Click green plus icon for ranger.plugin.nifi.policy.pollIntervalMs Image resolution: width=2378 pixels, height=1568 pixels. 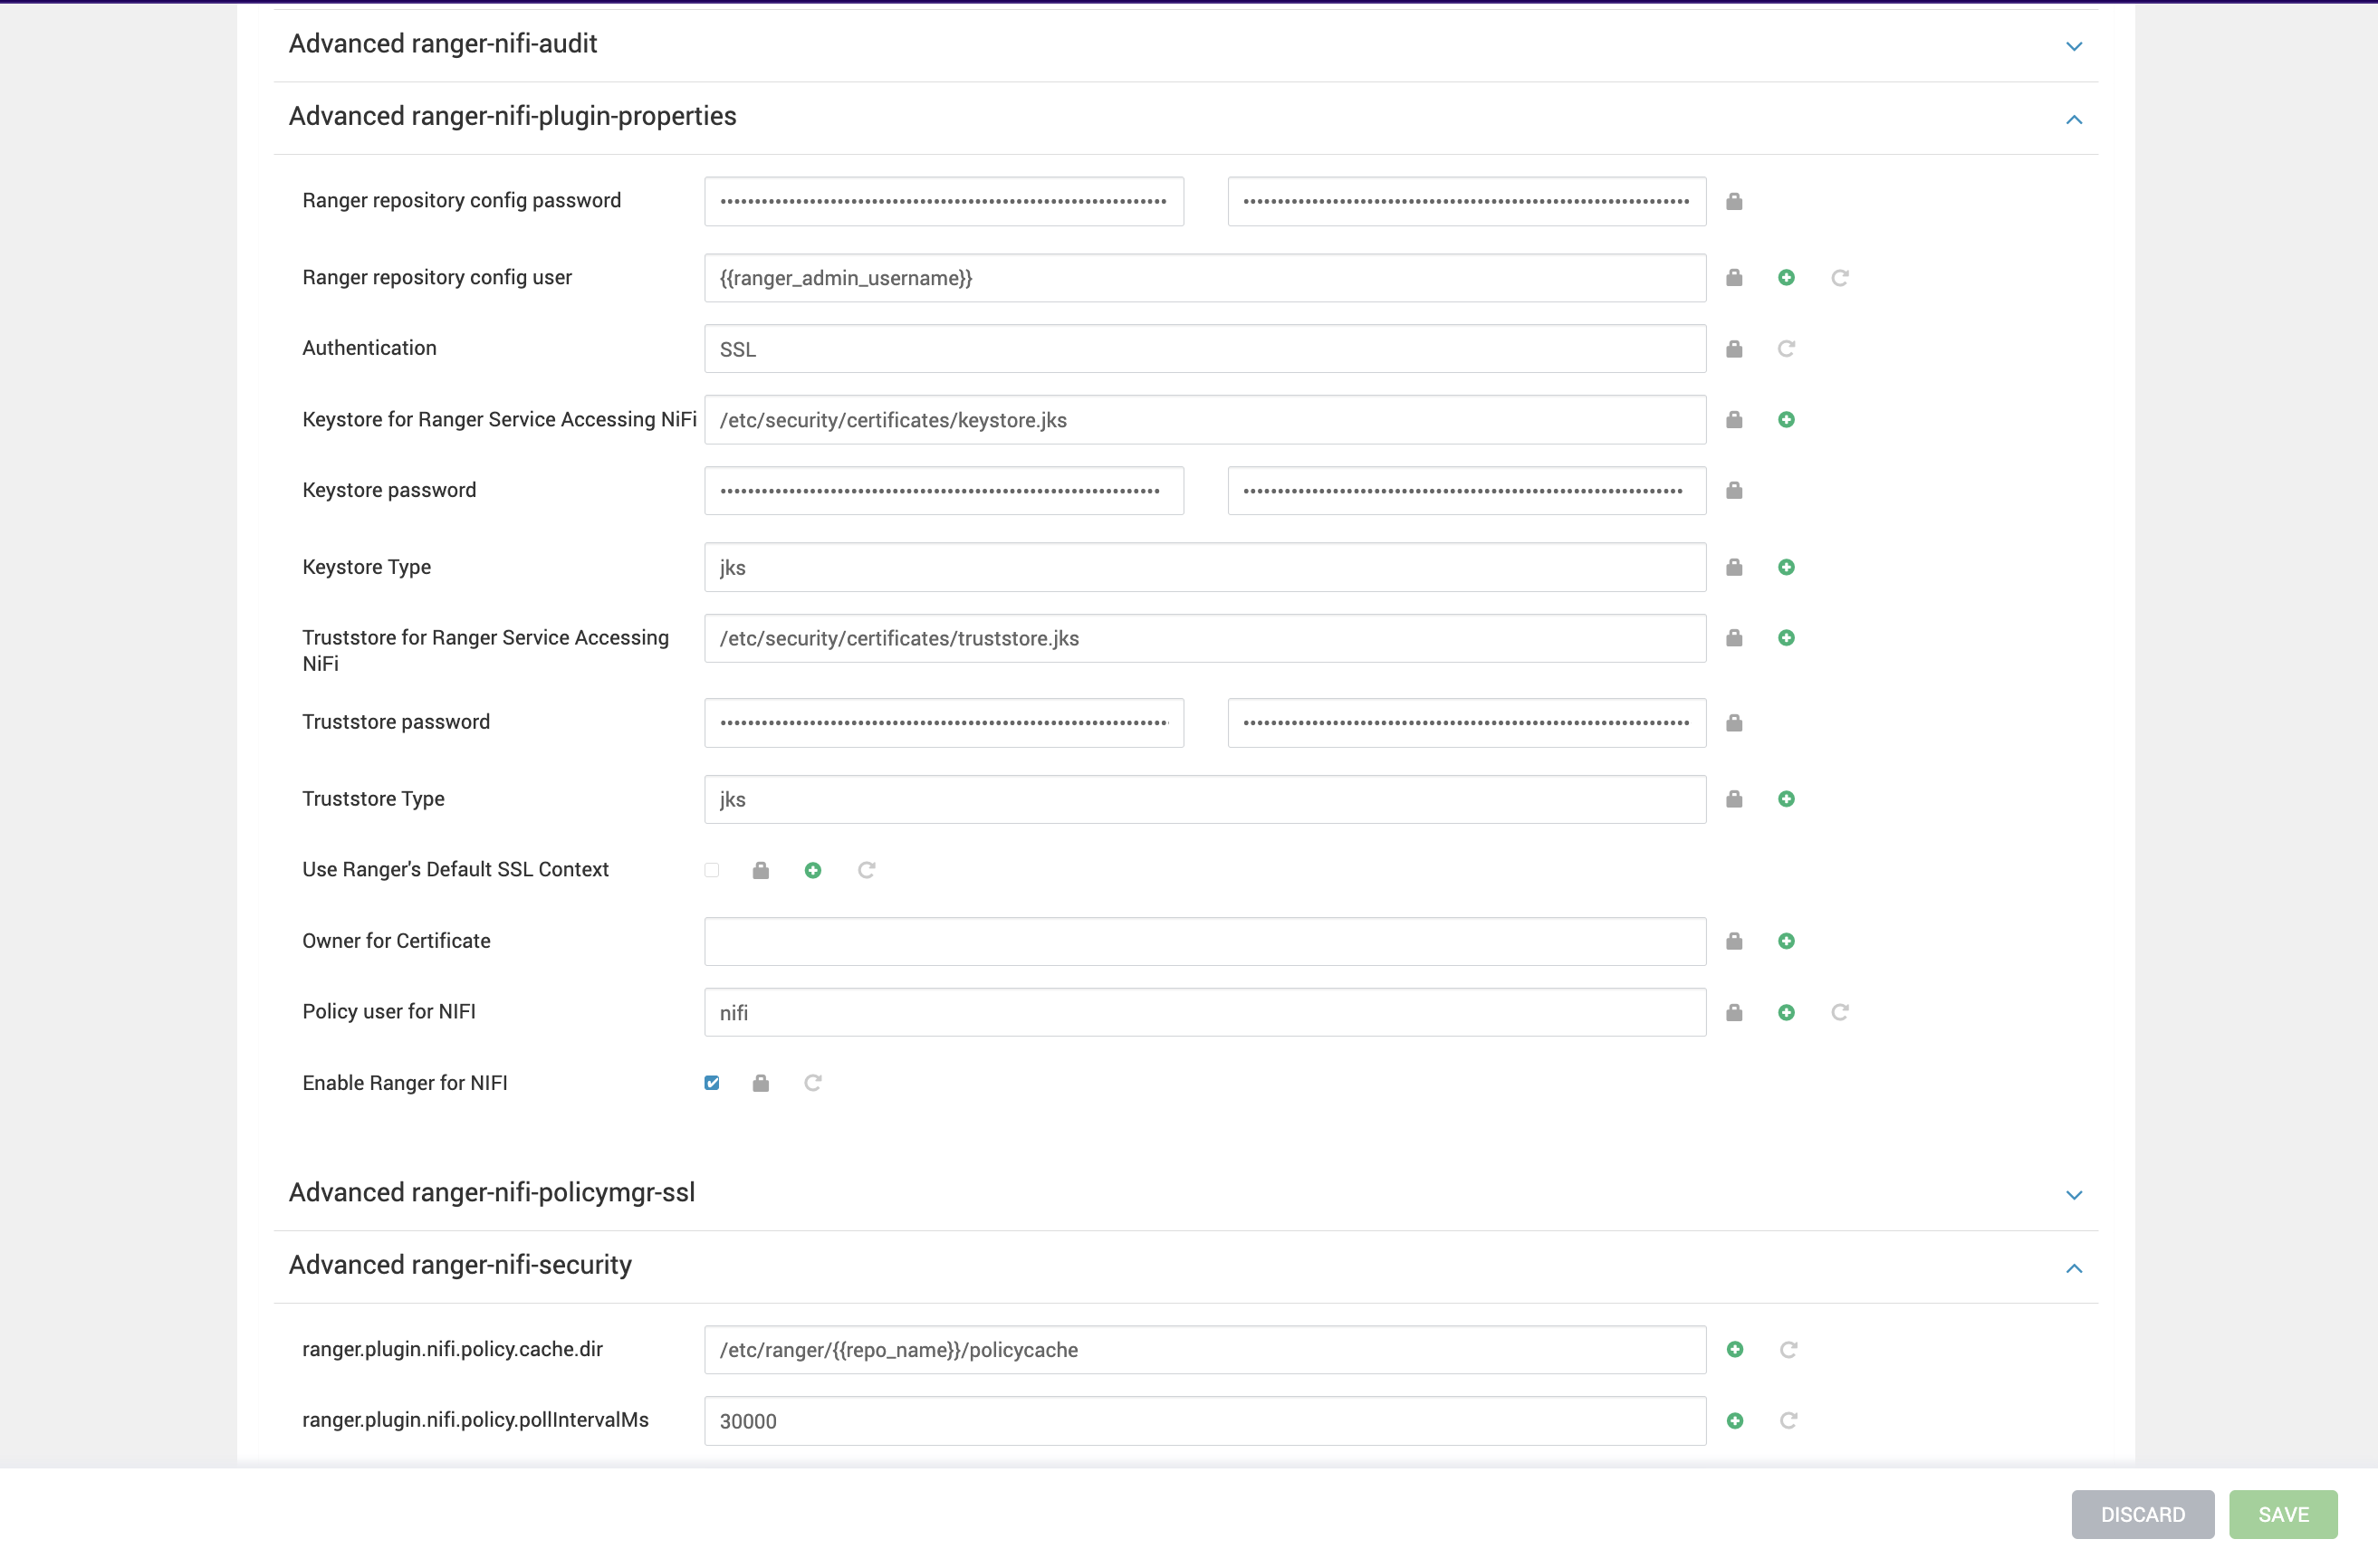1735,1421
